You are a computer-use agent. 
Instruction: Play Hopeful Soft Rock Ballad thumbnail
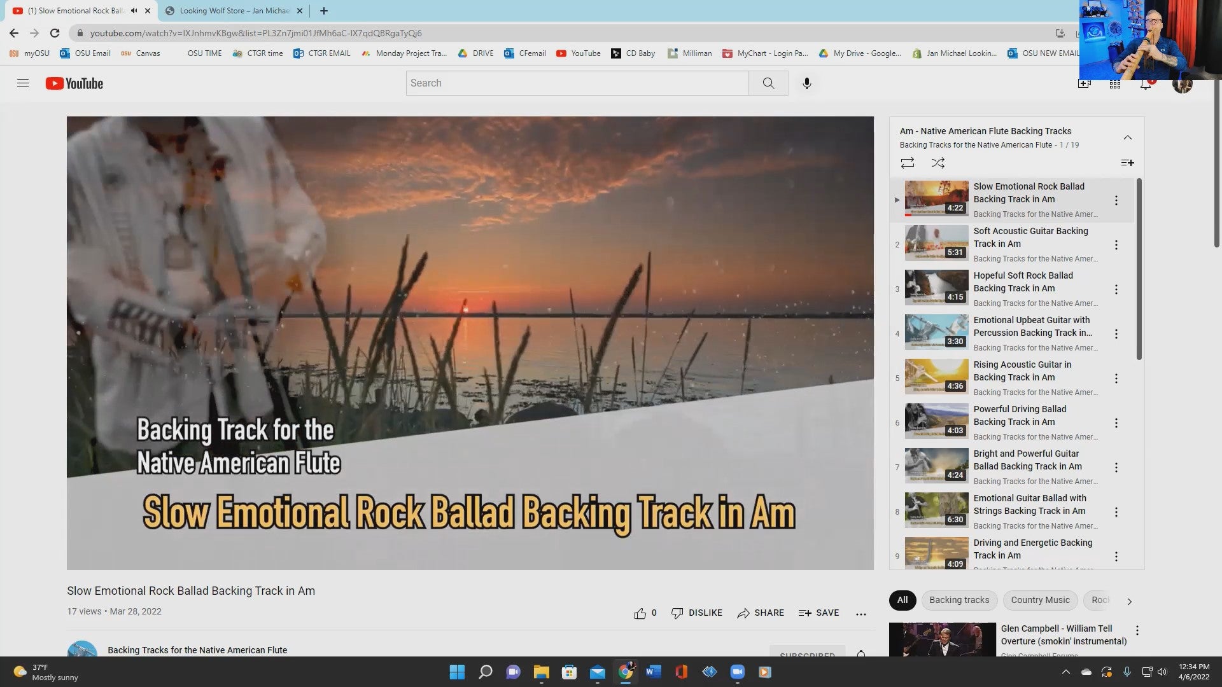click(936, 287)
